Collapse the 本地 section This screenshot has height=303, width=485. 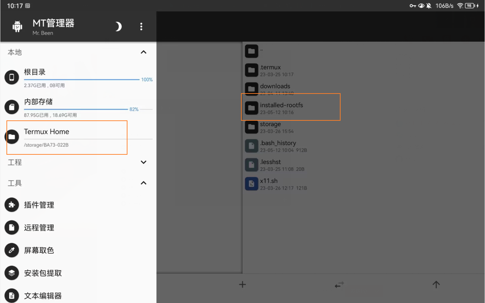click(x=143, y=52)
